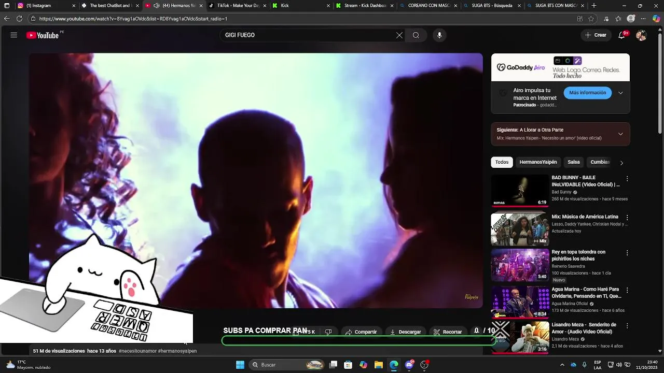Open Copilot app from taskbar
Screen dimensions: 664x373
point(364,365)
